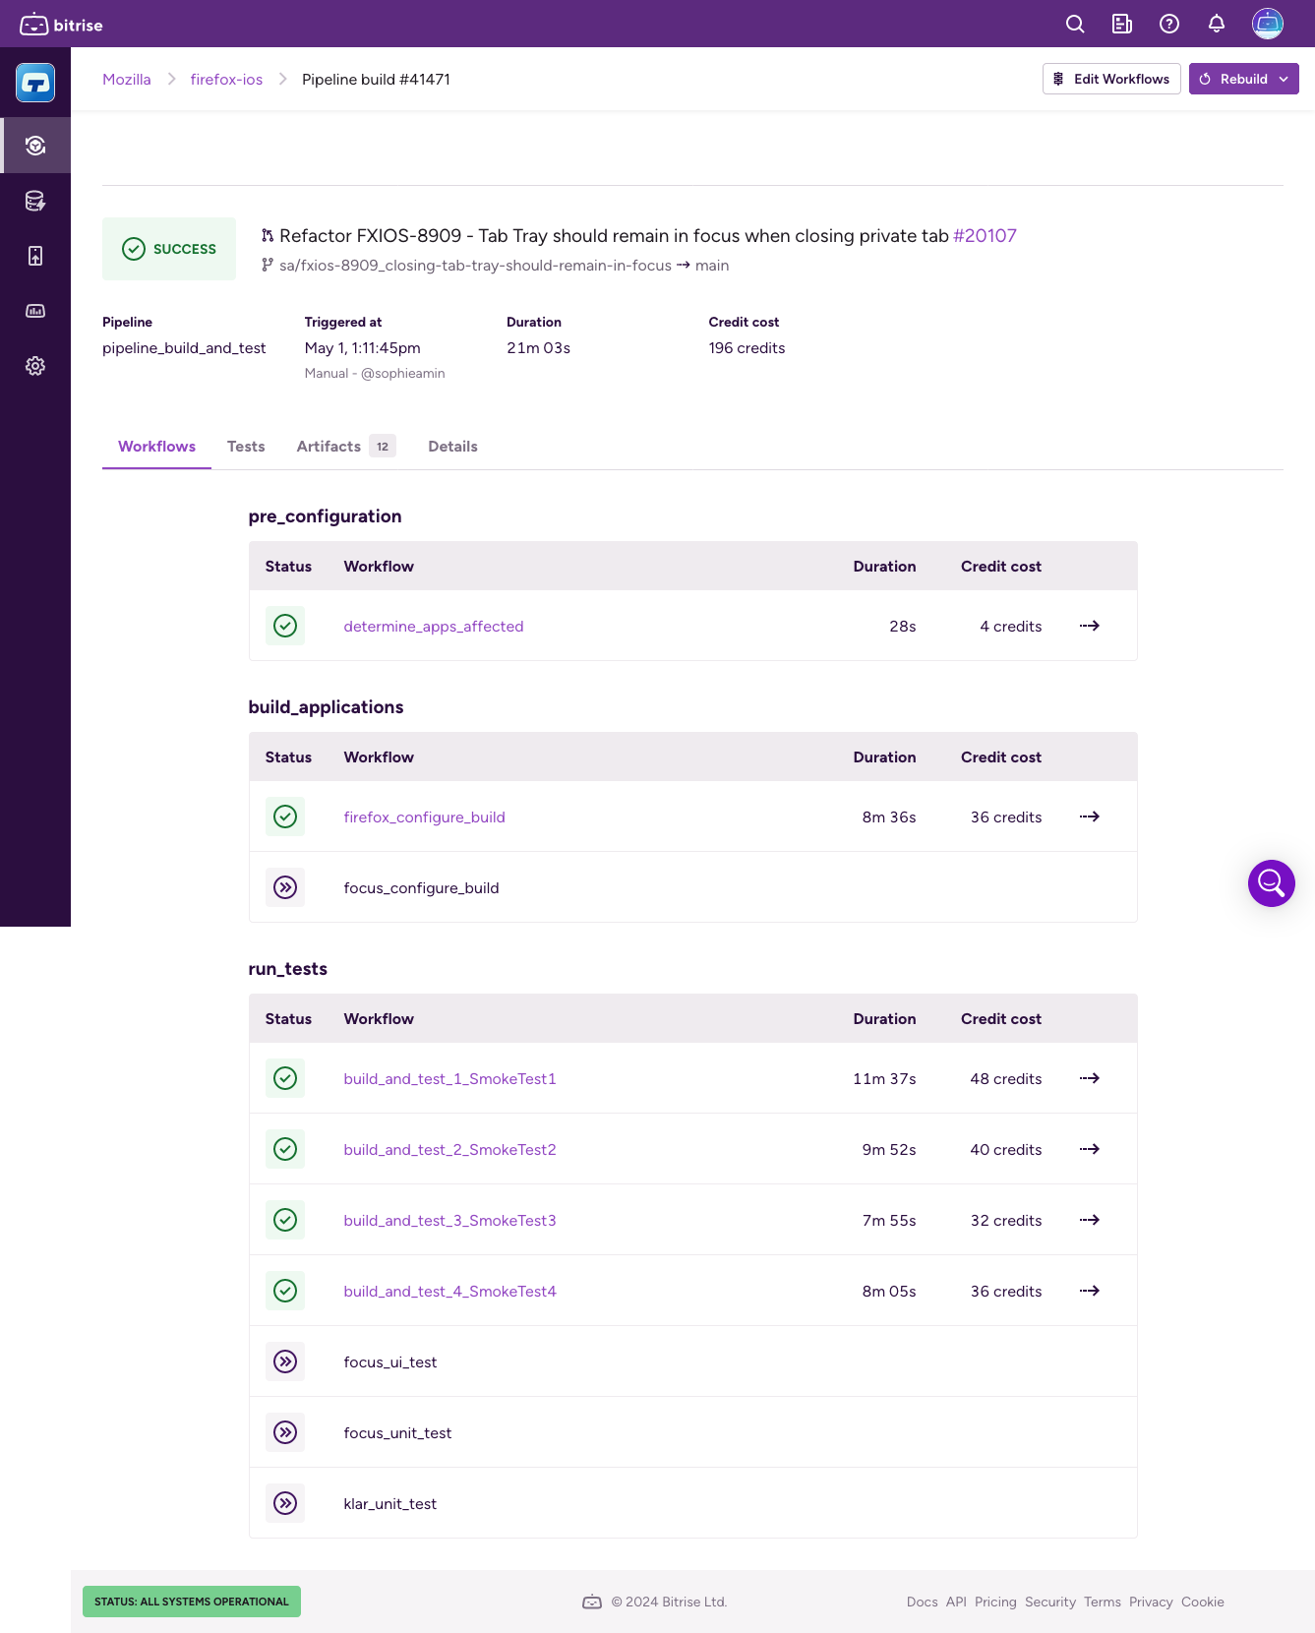Click the All Systems Operational status badge
Screen dimensions: 1315x1633
click(x=192, y=1602)
